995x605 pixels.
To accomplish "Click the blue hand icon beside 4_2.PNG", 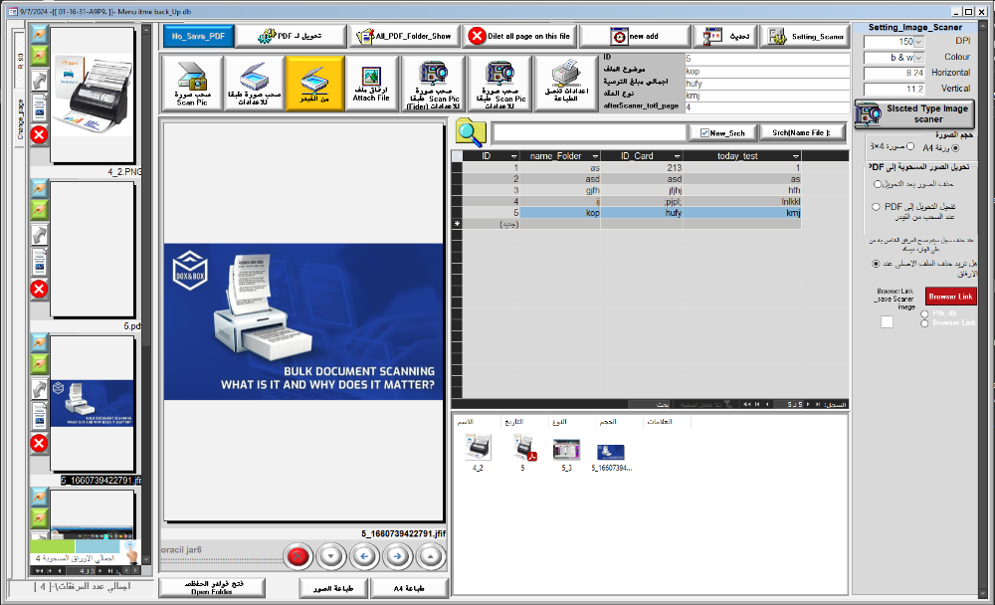I will coord(40,34).
